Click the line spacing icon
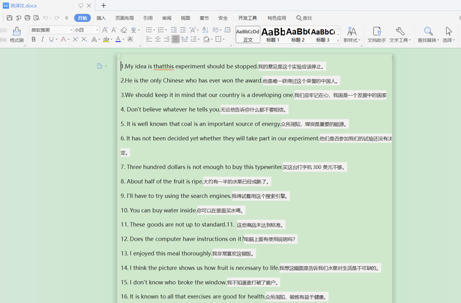Viewport: 461px width, 303px height. click(194, 39)
